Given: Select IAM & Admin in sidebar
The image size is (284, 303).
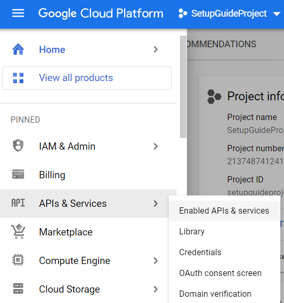Looking at the screenshot, I should point(88,146).
